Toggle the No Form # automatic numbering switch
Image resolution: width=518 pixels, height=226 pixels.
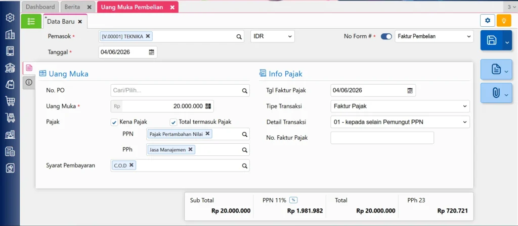pyautogui.click(x=386, y=36)
